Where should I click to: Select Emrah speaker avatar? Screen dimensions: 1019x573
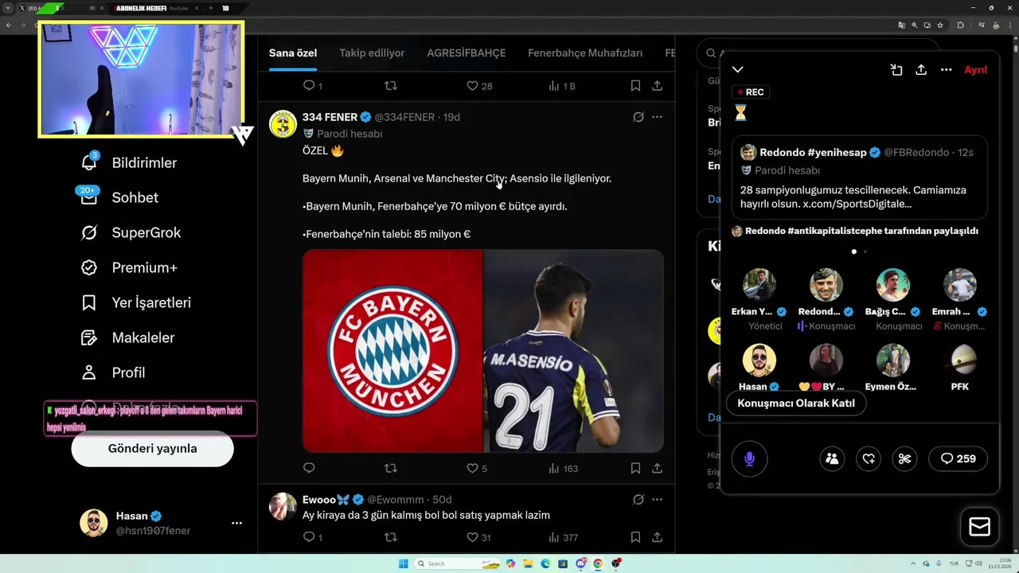click(960, 285)
